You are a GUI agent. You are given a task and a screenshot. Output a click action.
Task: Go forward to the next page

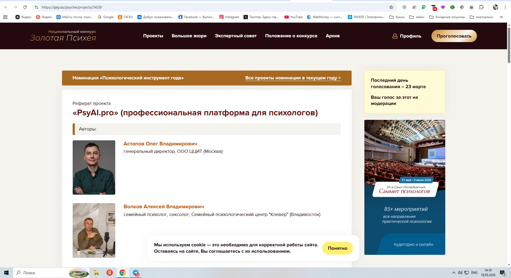(x=15, y=7)
